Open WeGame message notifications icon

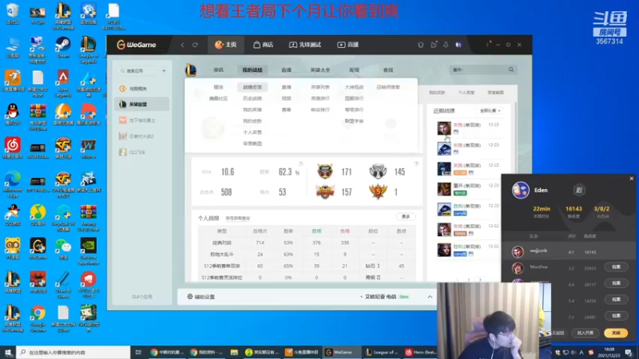tap(433, 45)
